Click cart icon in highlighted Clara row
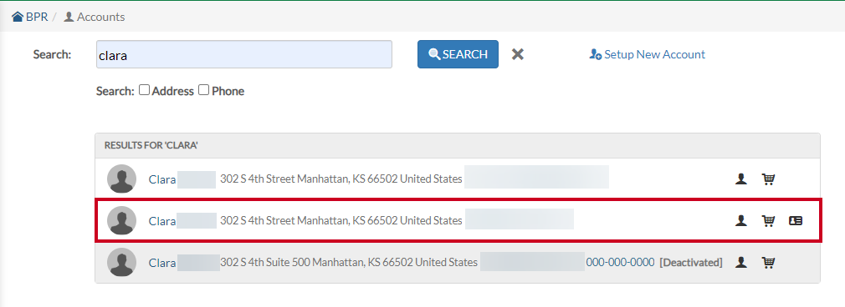Image resolution: width=845 pixels, height=307 pixels. pyautogui.click(x=768, y=220)
